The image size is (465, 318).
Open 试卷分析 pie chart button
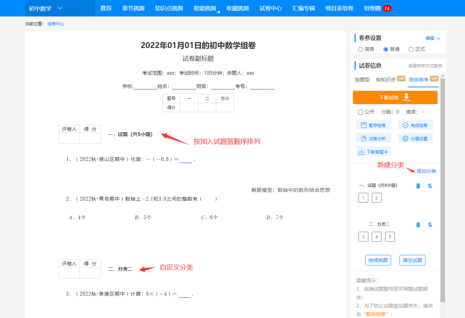click(x=374, y=138)
